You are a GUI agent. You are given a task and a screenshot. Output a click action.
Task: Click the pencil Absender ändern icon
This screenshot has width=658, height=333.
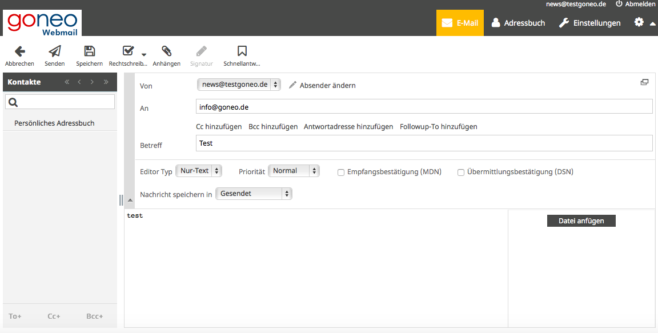click(x=293, y=85)
